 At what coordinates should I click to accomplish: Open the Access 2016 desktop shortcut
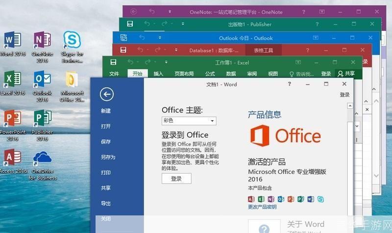13,161
